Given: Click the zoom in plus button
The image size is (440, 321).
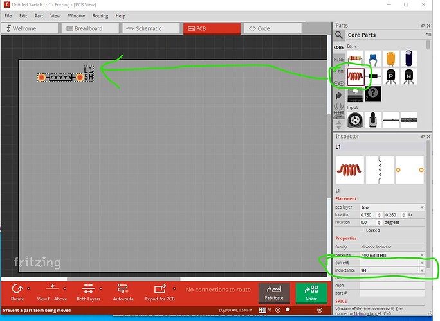Looking at the screenshot, I should click(320, 310).
